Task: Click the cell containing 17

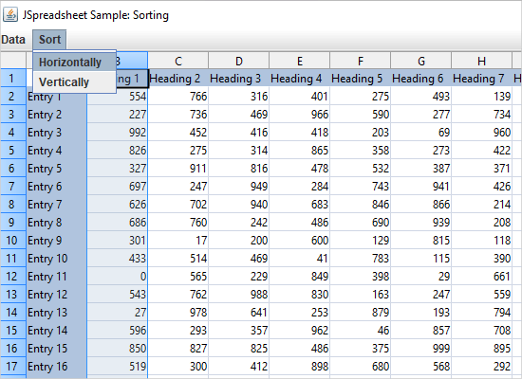Action: [x=178, y=241]
